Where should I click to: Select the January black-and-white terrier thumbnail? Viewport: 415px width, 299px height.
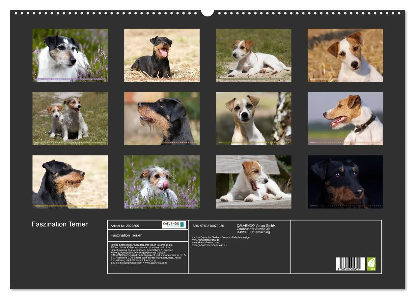click(71, 55)
